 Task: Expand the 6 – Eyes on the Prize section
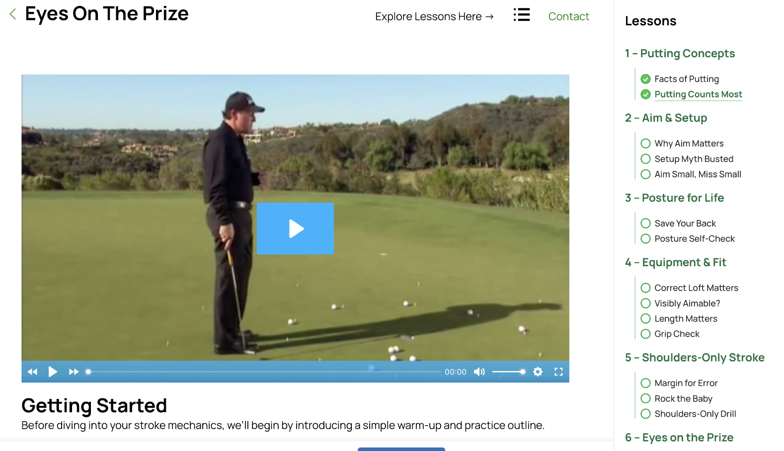tap(679, 438)
